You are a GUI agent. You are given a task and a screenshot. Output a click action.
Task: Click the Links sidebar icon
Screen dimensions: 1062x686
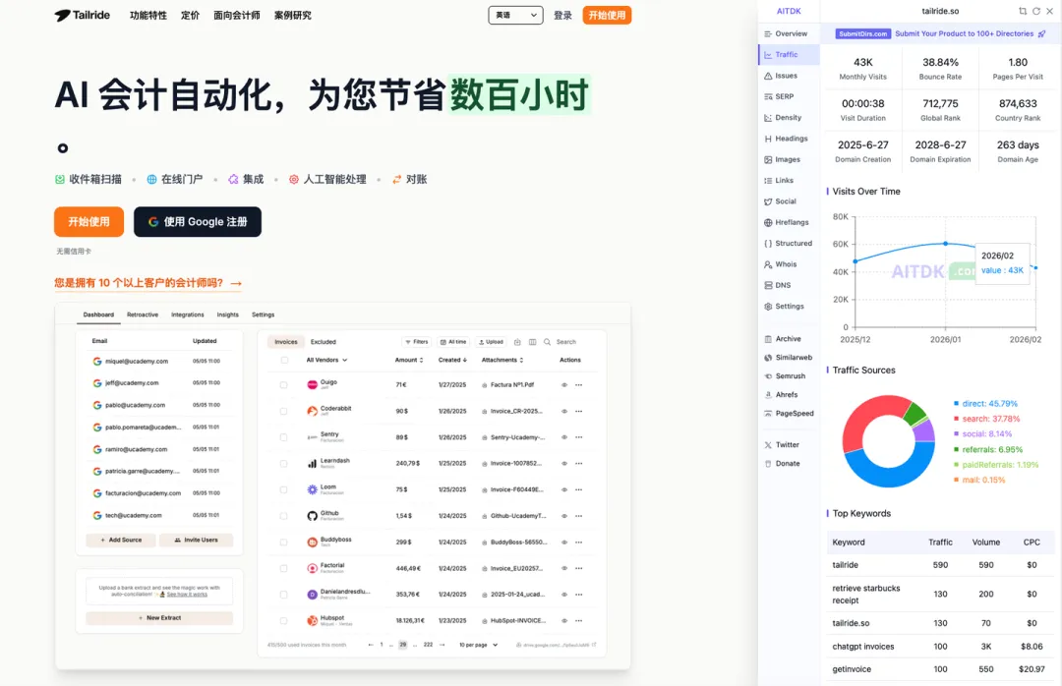coord(768,180)
